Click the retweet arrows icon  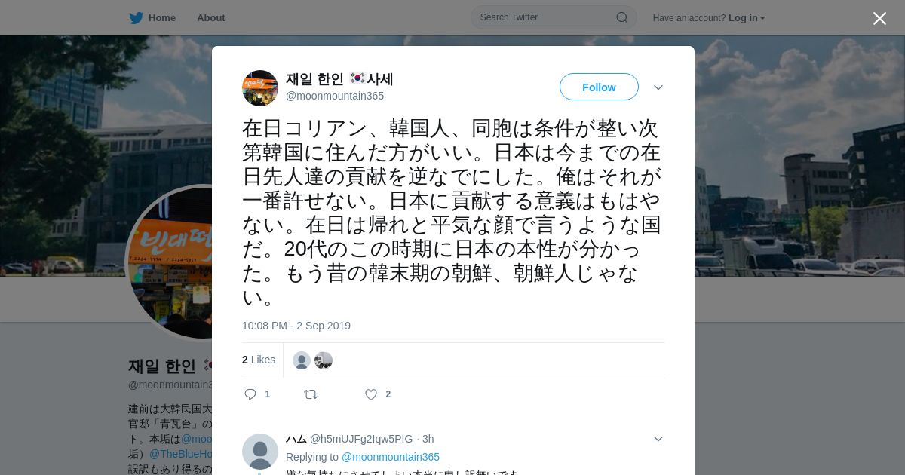tap(310, 394)
